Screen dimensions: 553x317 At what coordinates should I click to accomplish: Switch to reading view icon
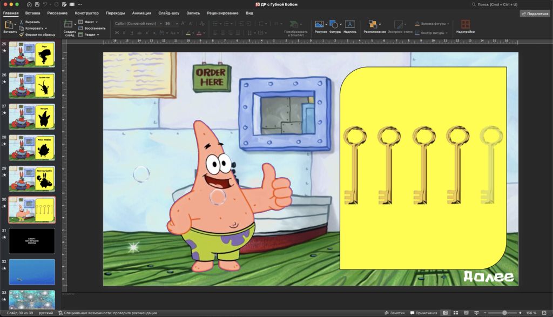[466, 313]
